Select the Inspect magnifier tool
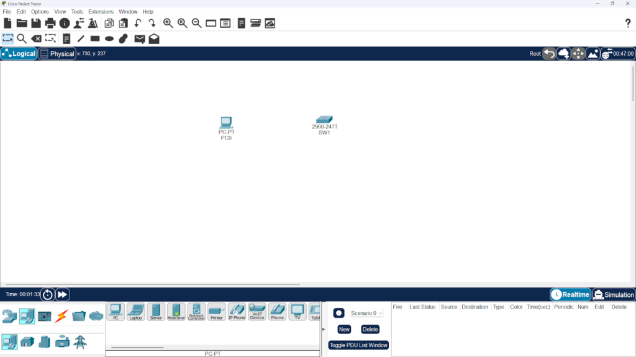This screenshot has width=636, height=357. coord(22,38)
